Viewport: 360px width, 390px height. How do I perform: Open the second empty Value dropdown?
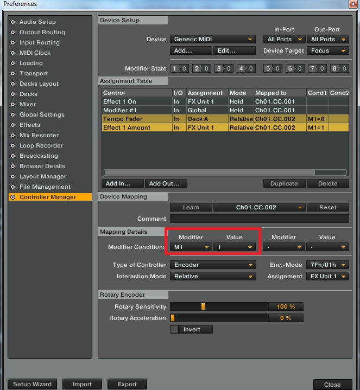click(x=327, y=247)
